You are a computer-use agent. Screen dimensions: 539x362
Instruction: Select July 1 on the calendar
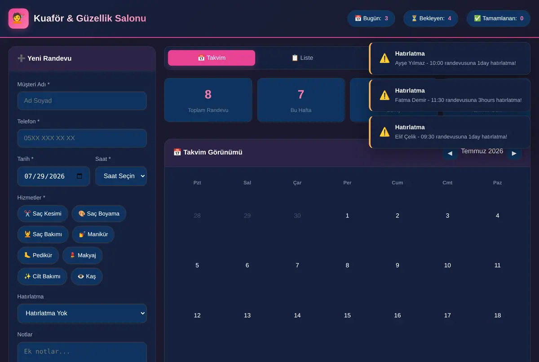[x=347, y=216]
